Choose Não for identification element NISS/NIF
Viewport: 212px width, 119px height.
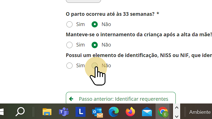tap(95, 66)
